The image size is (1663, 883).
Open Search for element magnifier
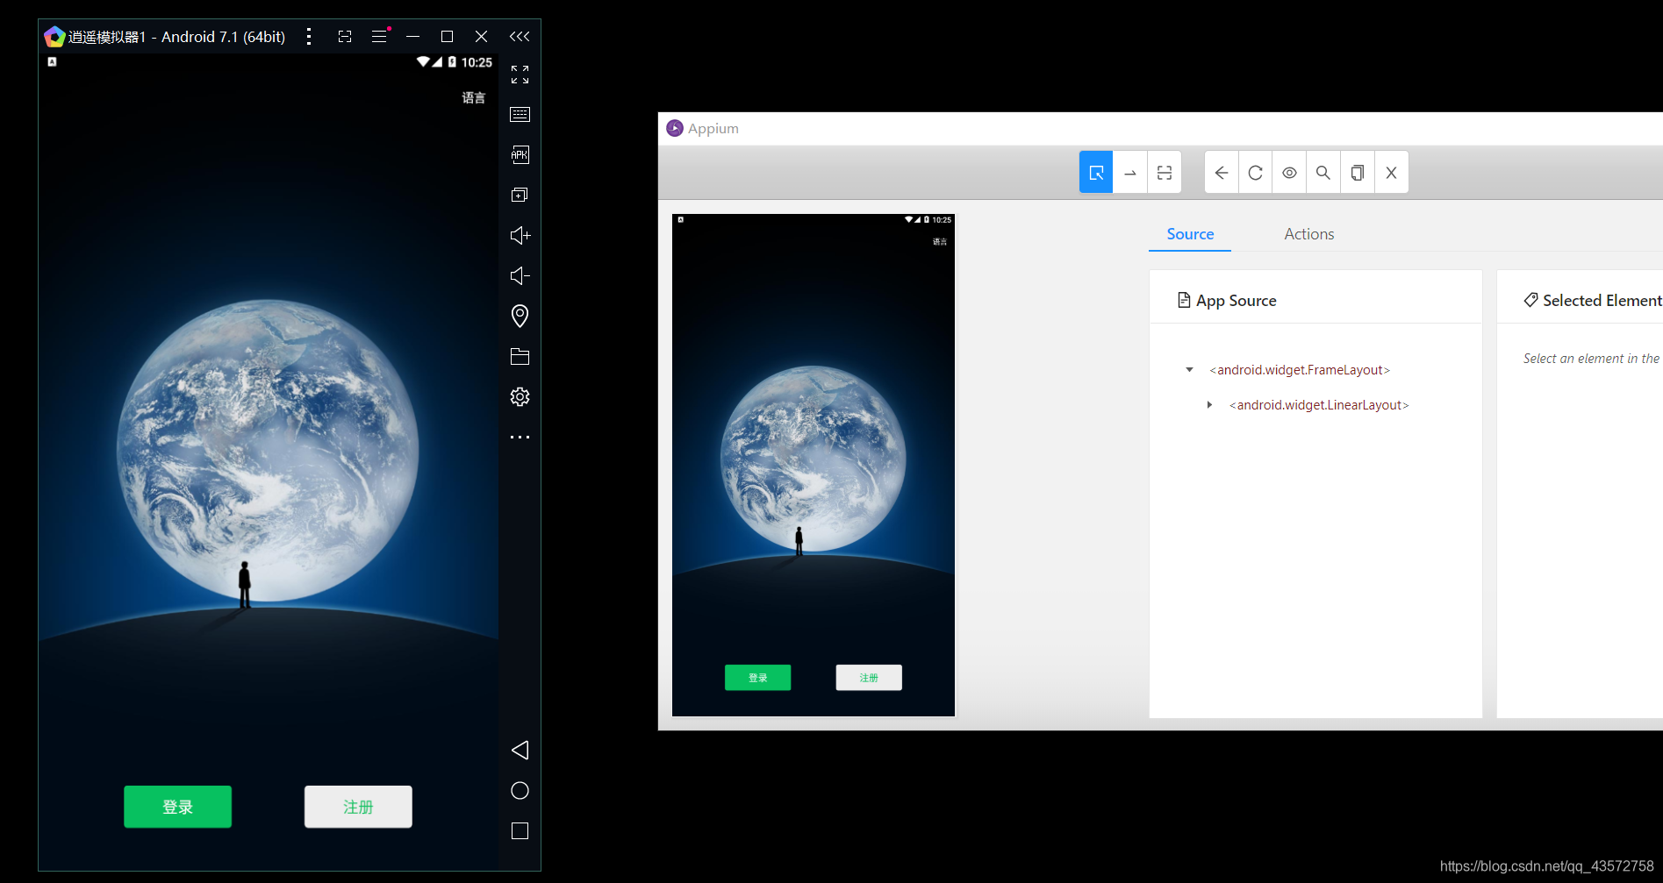[x=1323, y=173]
